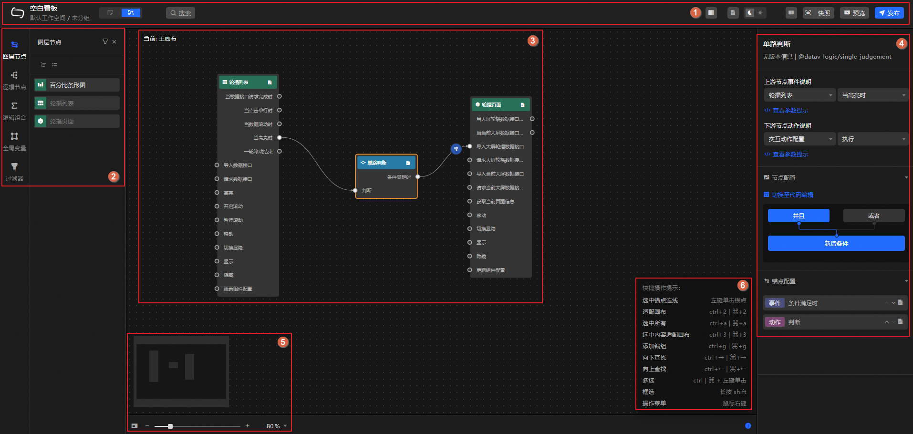Select the 或者 condition option
The image size is (913, 434).
pos(873,216)
